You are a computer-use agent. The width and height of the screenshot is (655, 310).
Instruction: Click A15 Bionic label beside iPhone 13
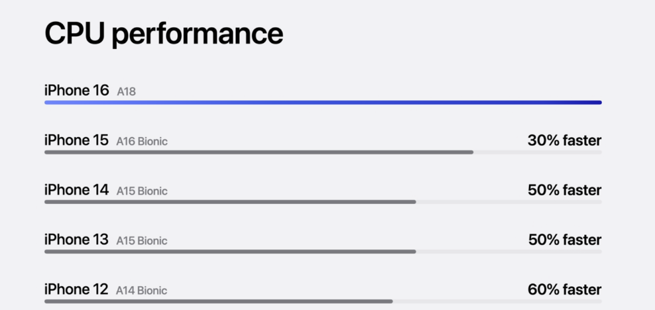[142, 240]
